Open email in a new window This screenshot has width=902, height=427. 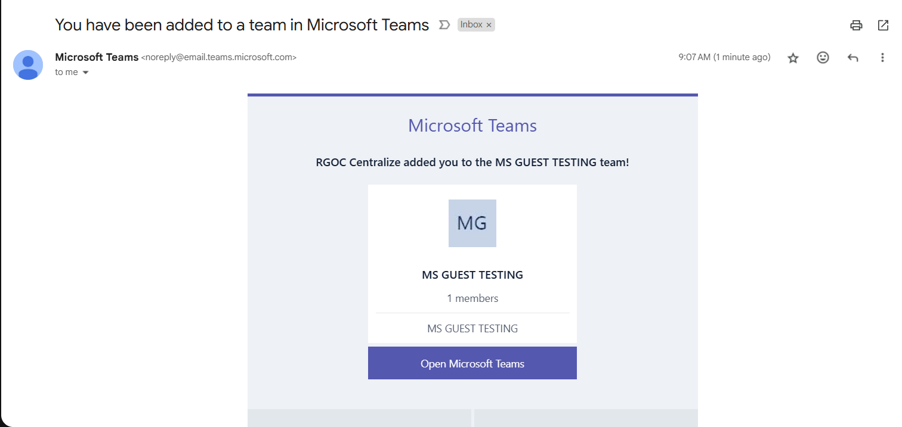pos(883,25)
